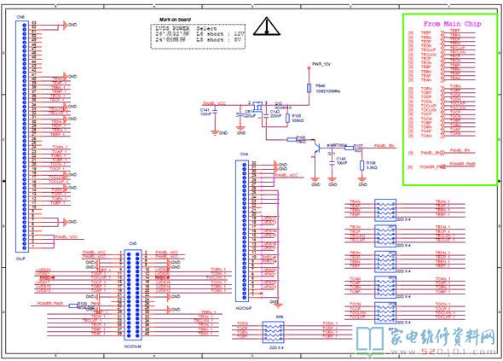
Task: Click the PWR_12V power node
Action: point(309,67)
